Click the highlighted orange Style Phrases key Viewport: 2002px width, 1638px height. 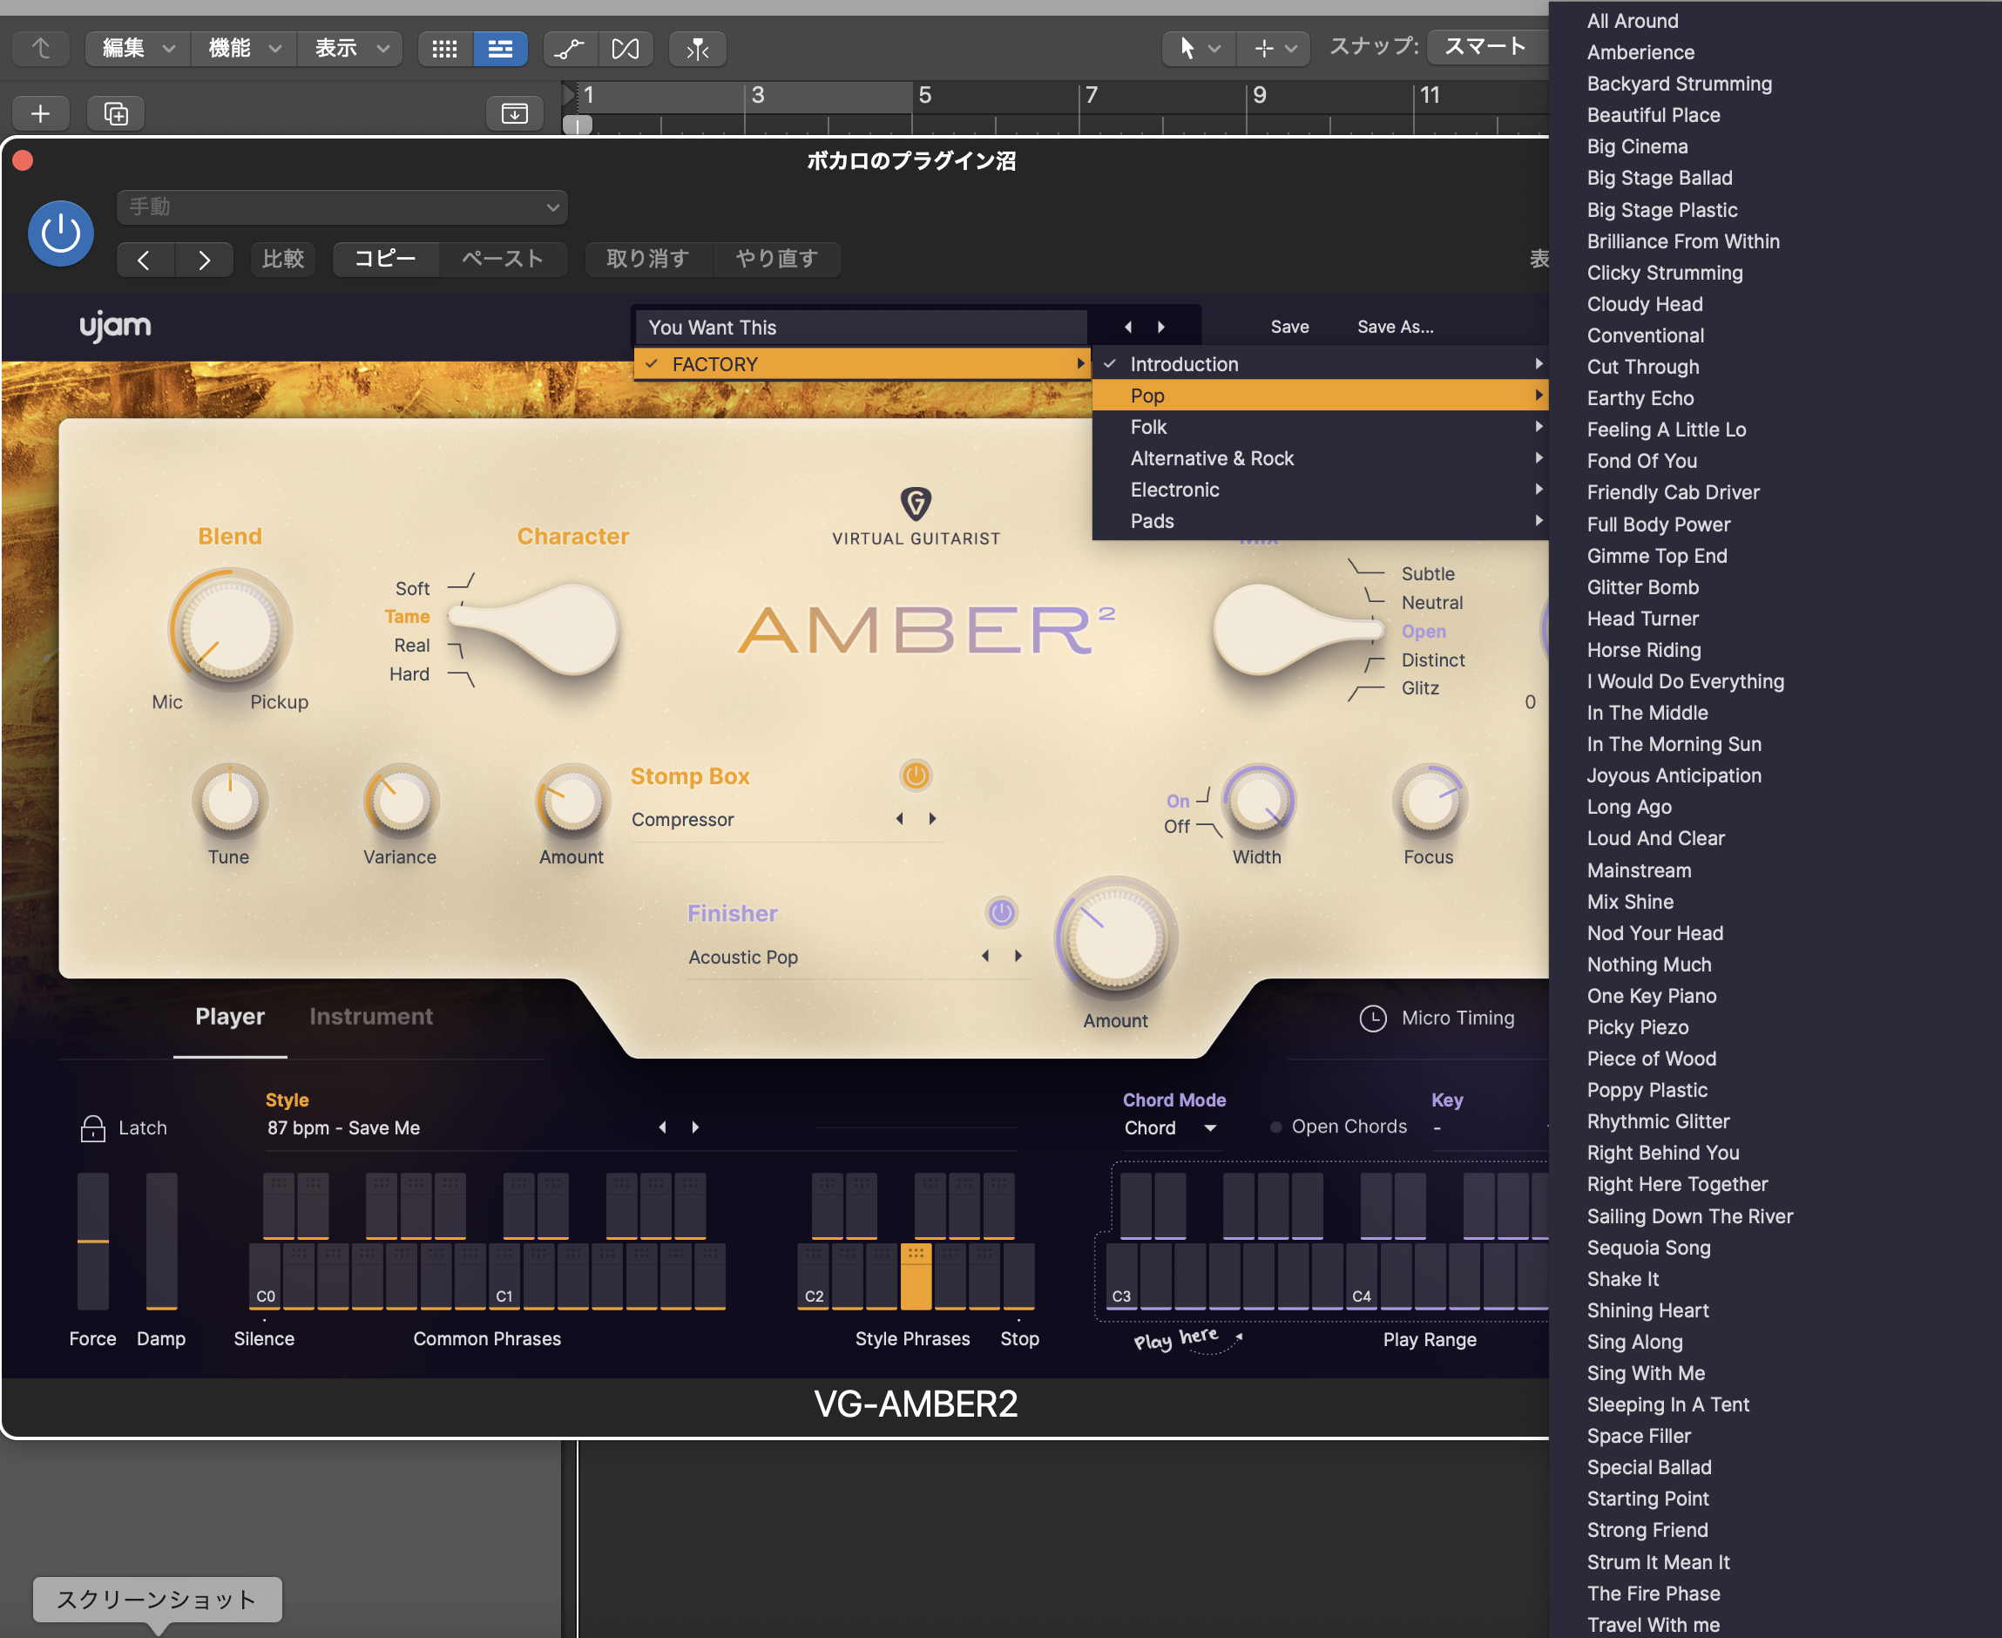pos(915,1276)
